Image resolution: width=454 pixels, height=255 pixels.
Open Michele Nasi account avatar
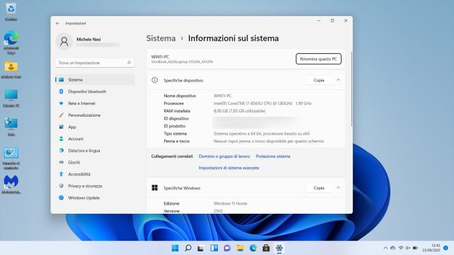click(x=64, y=41)
